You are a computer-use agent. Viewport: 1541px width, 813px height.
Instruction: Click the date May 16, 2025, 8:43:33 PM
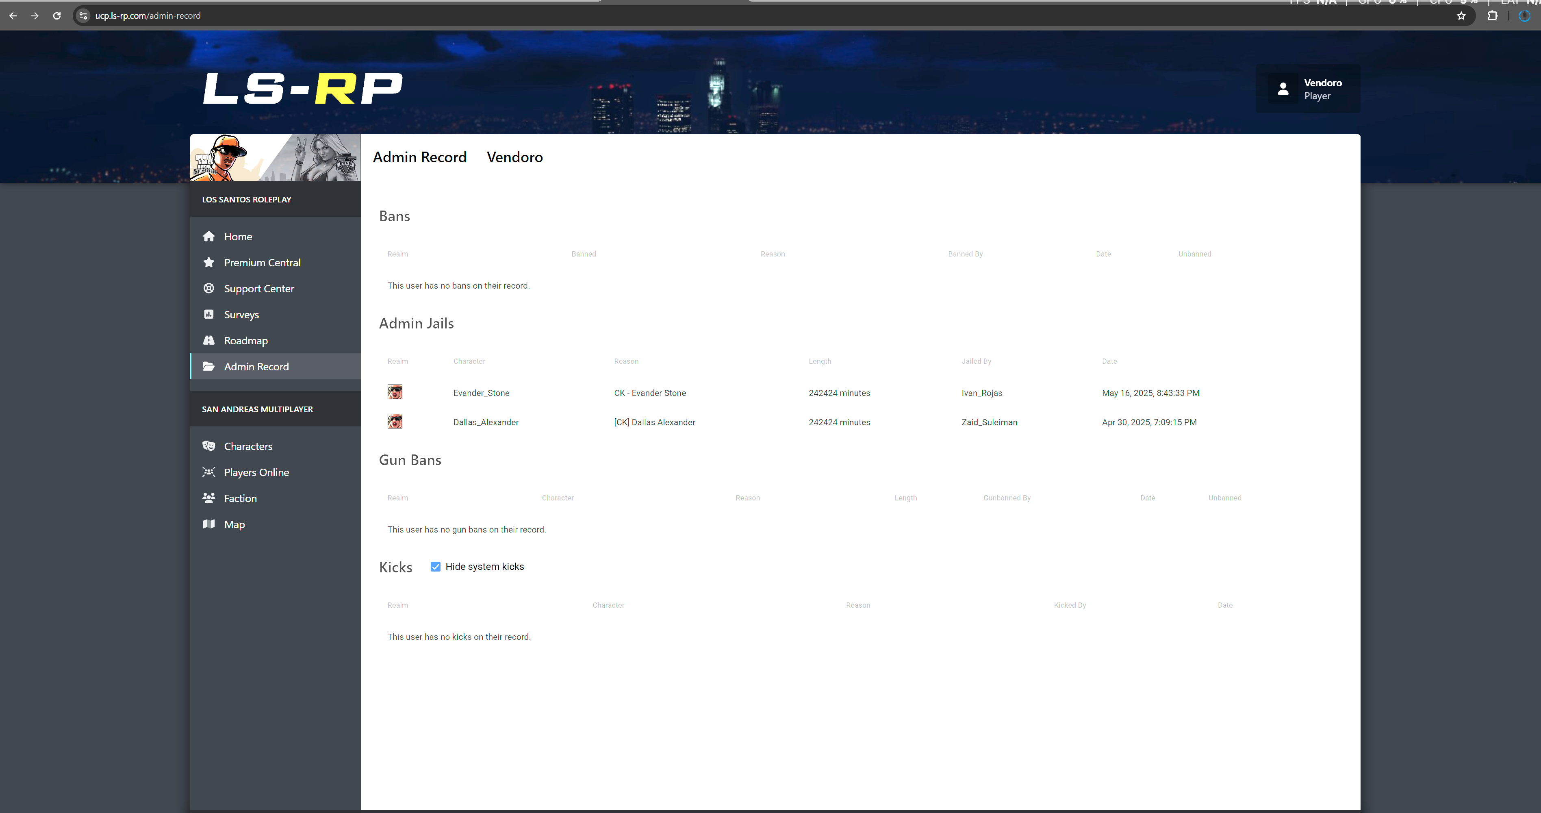[x=1150, y=392]
